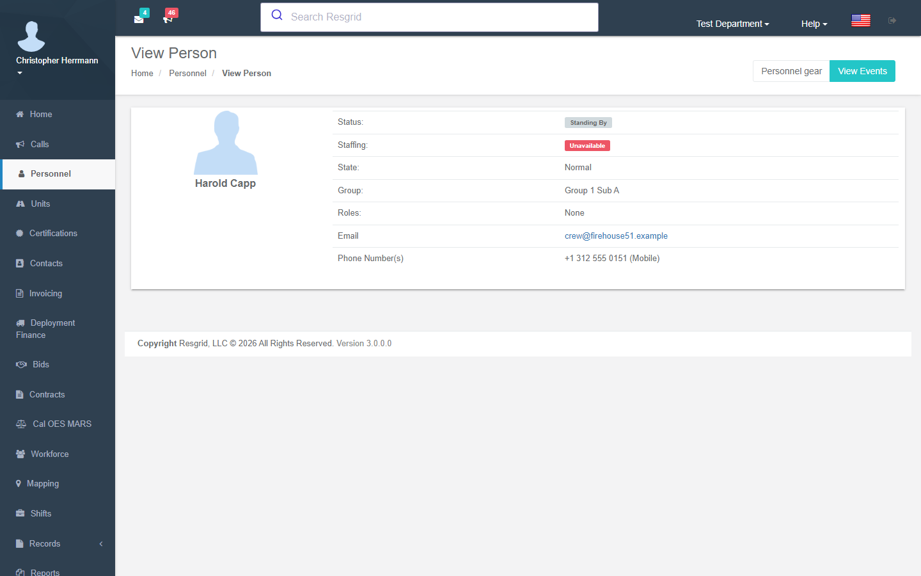Click the Certifications badge icon
Viewport: 921px width, 576px height.
pos(20,234)
